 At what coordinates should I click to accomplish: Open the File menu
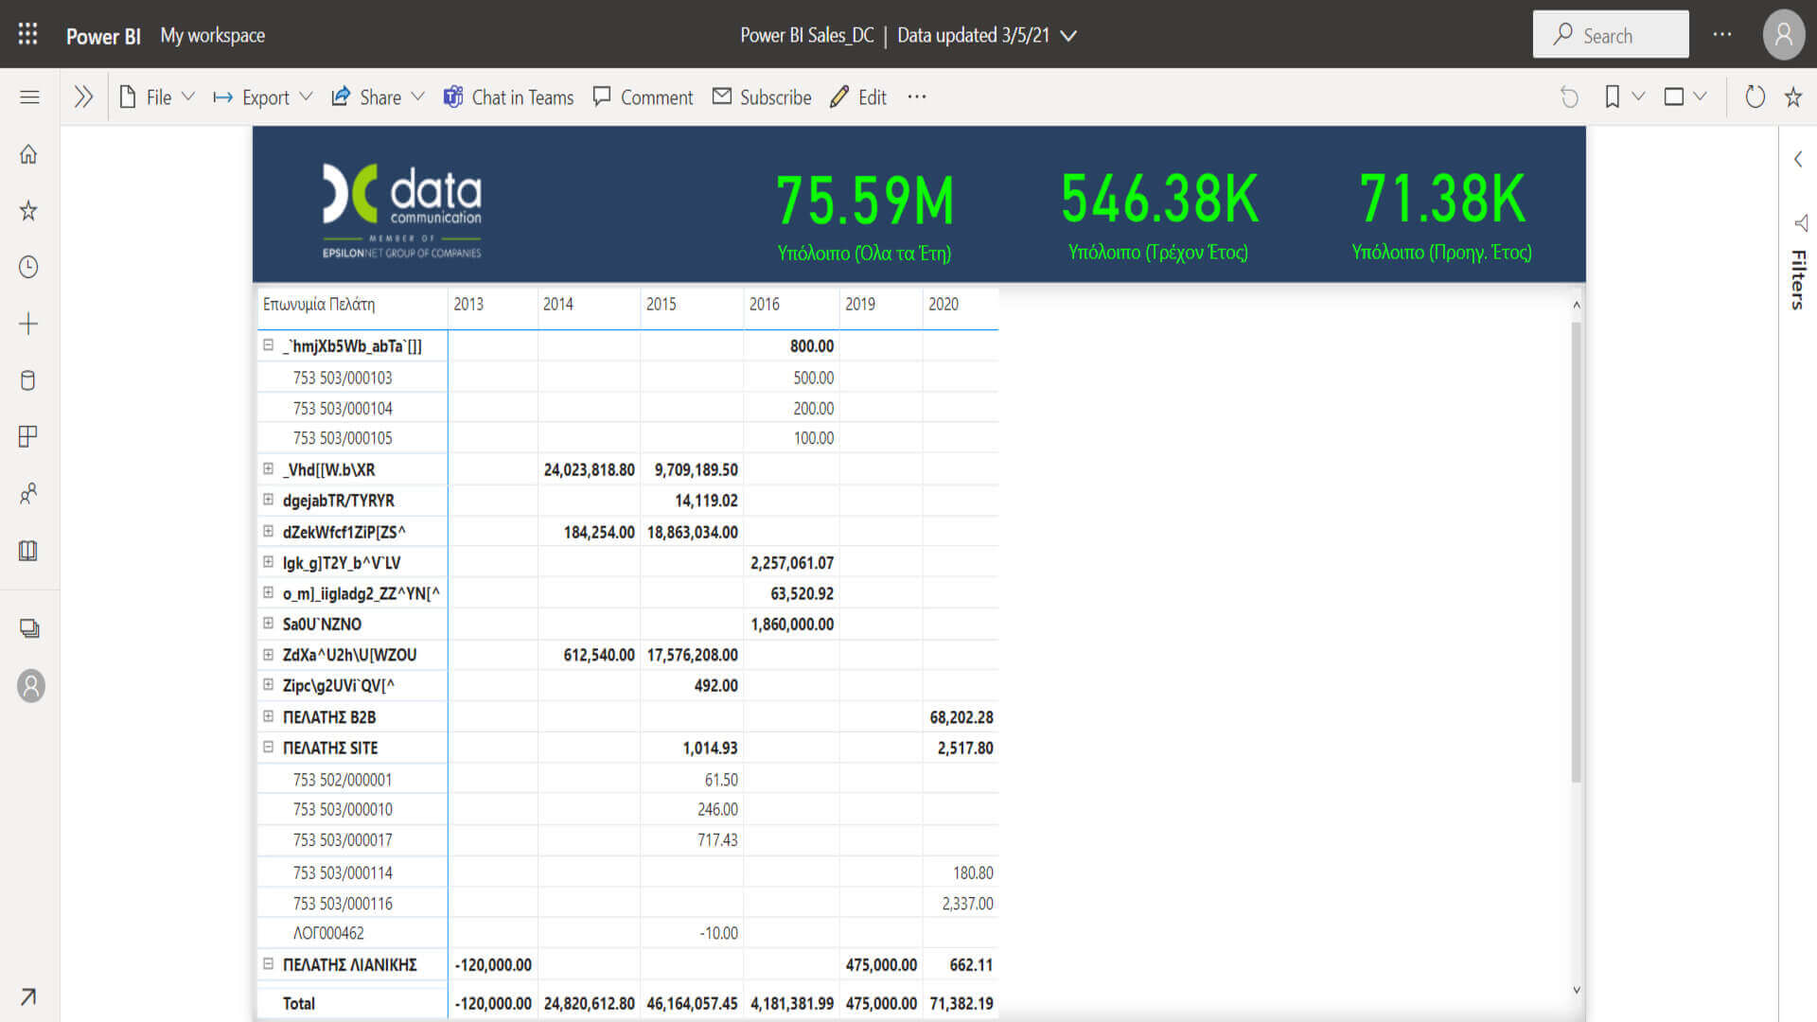pos(156,97)
